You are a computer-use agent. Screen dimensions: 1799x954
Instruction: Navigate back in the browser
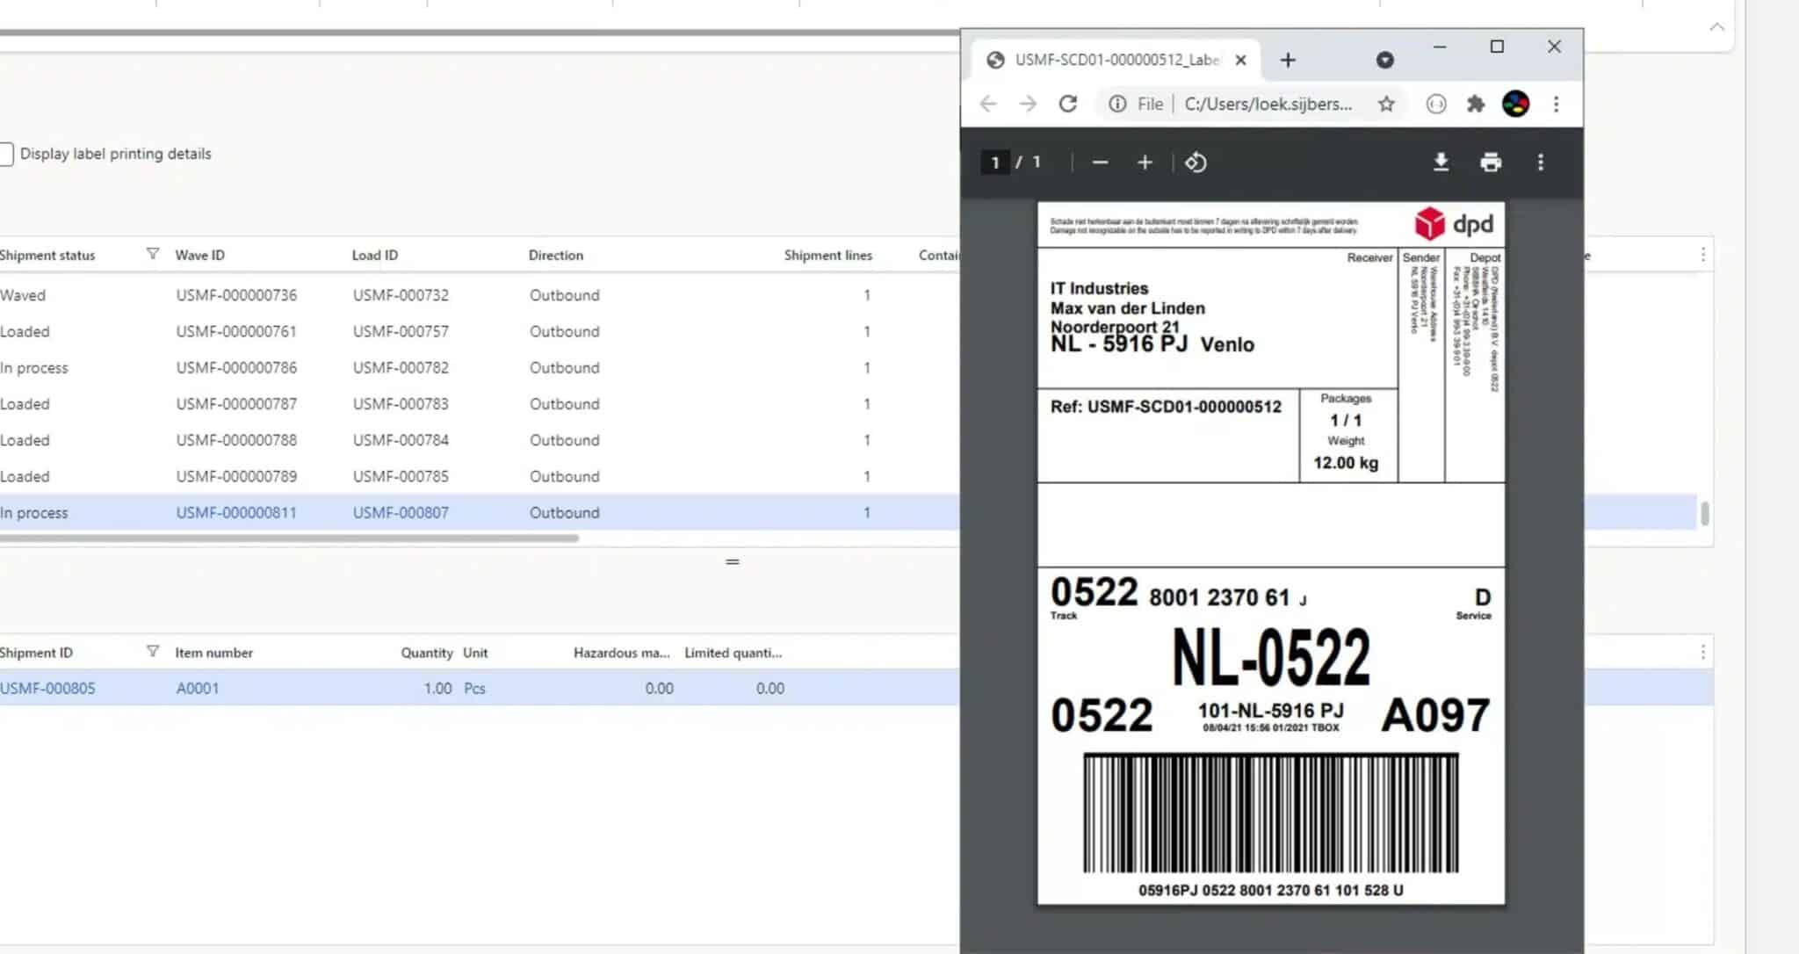pos(989,103)
